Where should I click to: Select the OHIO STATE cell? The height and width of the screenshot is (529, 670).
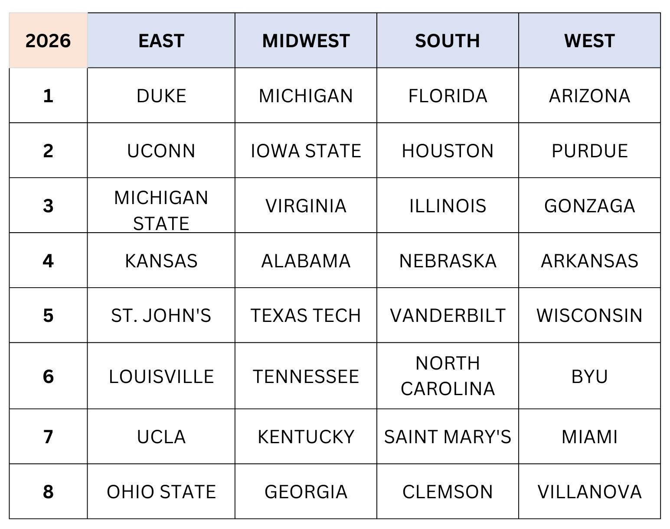click(161, 492)
